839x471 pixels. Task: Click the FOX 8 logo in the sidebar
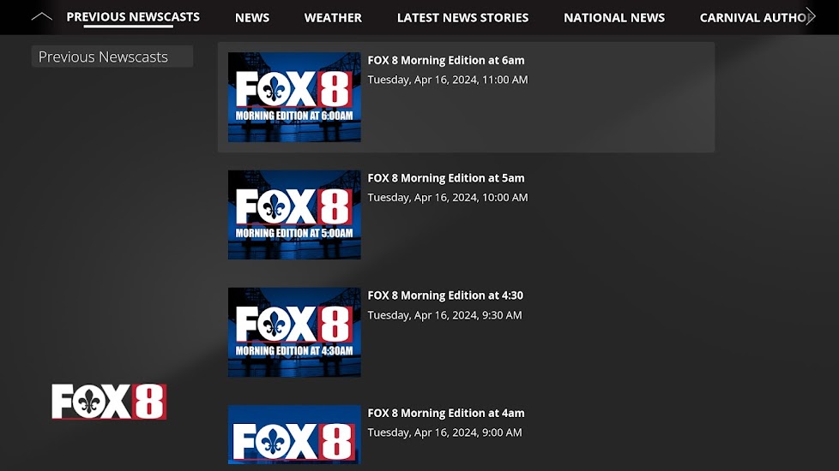[109, 402]
